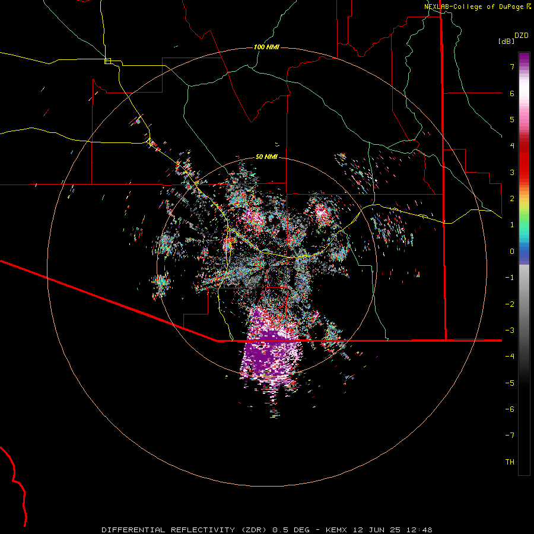Click the DZD color scale title

click(x=522, y=36)
